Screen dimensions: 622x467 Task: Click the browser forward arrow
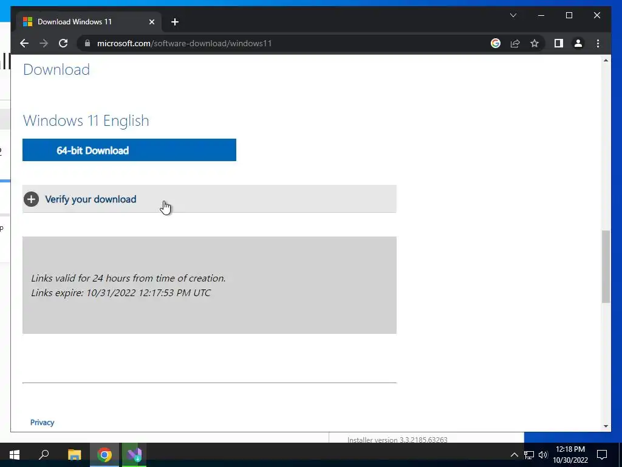(x=44, y=43)
